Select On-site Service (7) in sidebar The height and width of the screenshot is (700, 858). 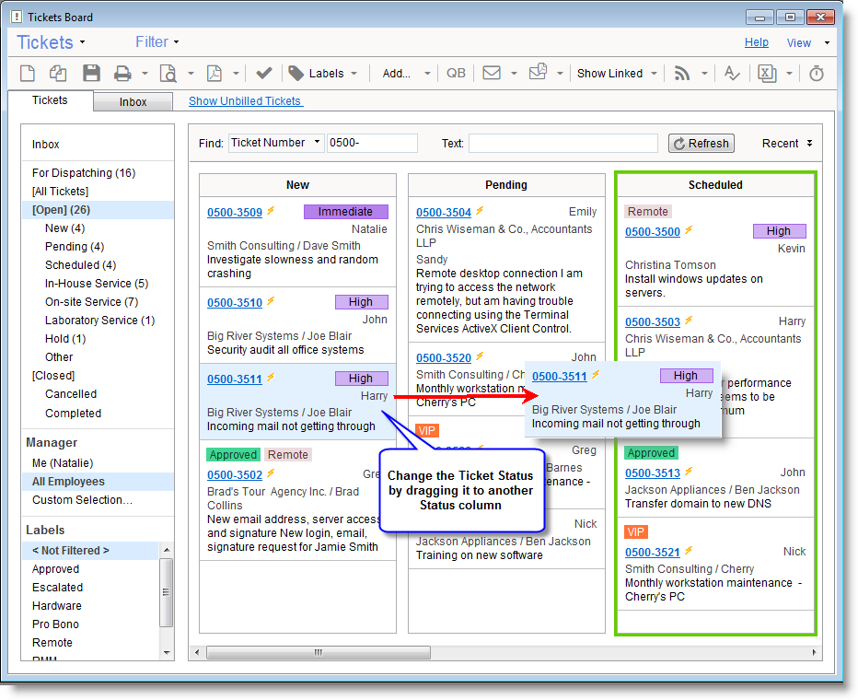pyautogui.click(x=91, y=302)
